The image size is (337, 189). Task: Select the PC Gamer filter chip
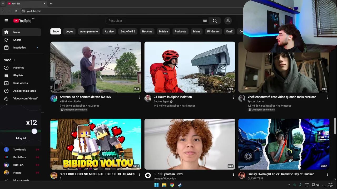[213, 31]
